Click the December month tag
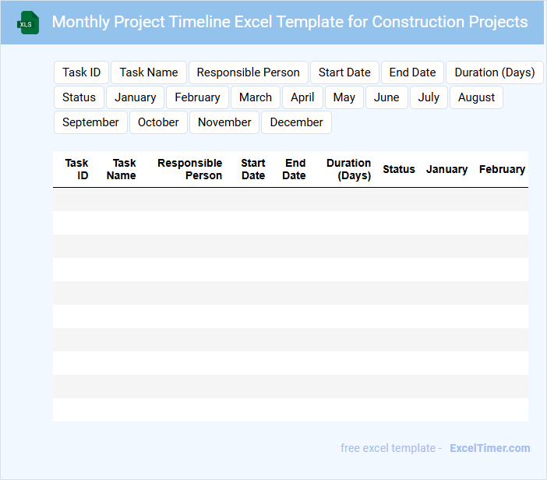This screenshot has width=547, height=480. click(296, 122)
